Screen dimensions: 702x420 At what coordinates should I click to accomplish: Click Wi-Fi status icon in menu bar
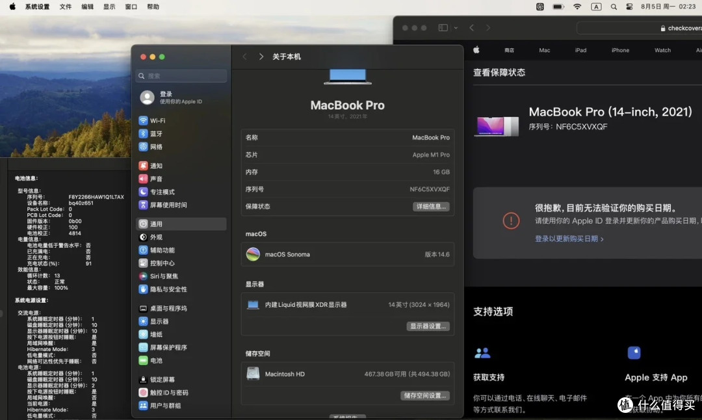pos(577,7)
